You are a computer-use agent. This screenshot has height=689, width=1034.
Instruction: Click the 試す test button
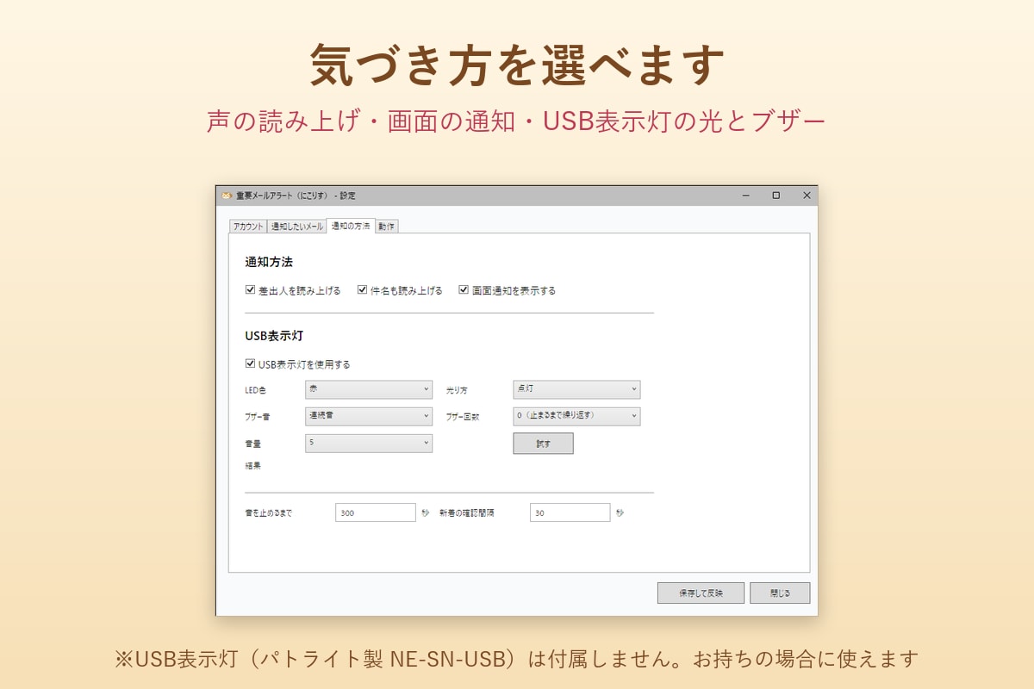[543, 444]
